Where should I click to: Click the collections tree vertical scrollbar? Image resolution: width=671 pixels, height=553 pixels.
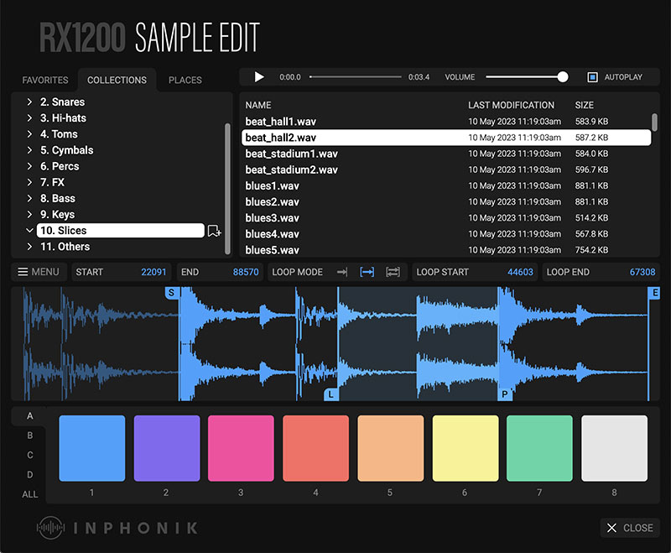coord(227,188)
